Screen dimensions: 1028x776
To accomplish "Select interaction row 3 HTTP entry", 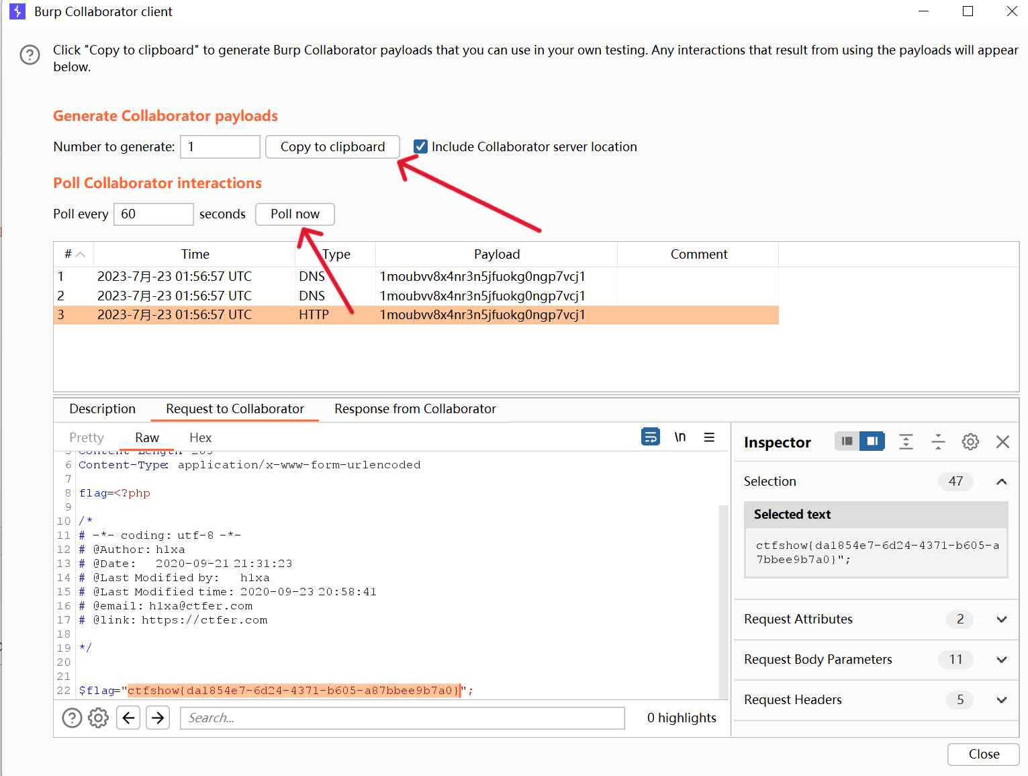I will coord(416,315).
